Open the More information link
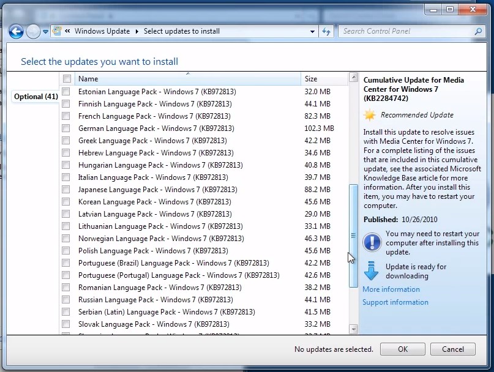This screenshot has width=494, height=372. point(391,289)
